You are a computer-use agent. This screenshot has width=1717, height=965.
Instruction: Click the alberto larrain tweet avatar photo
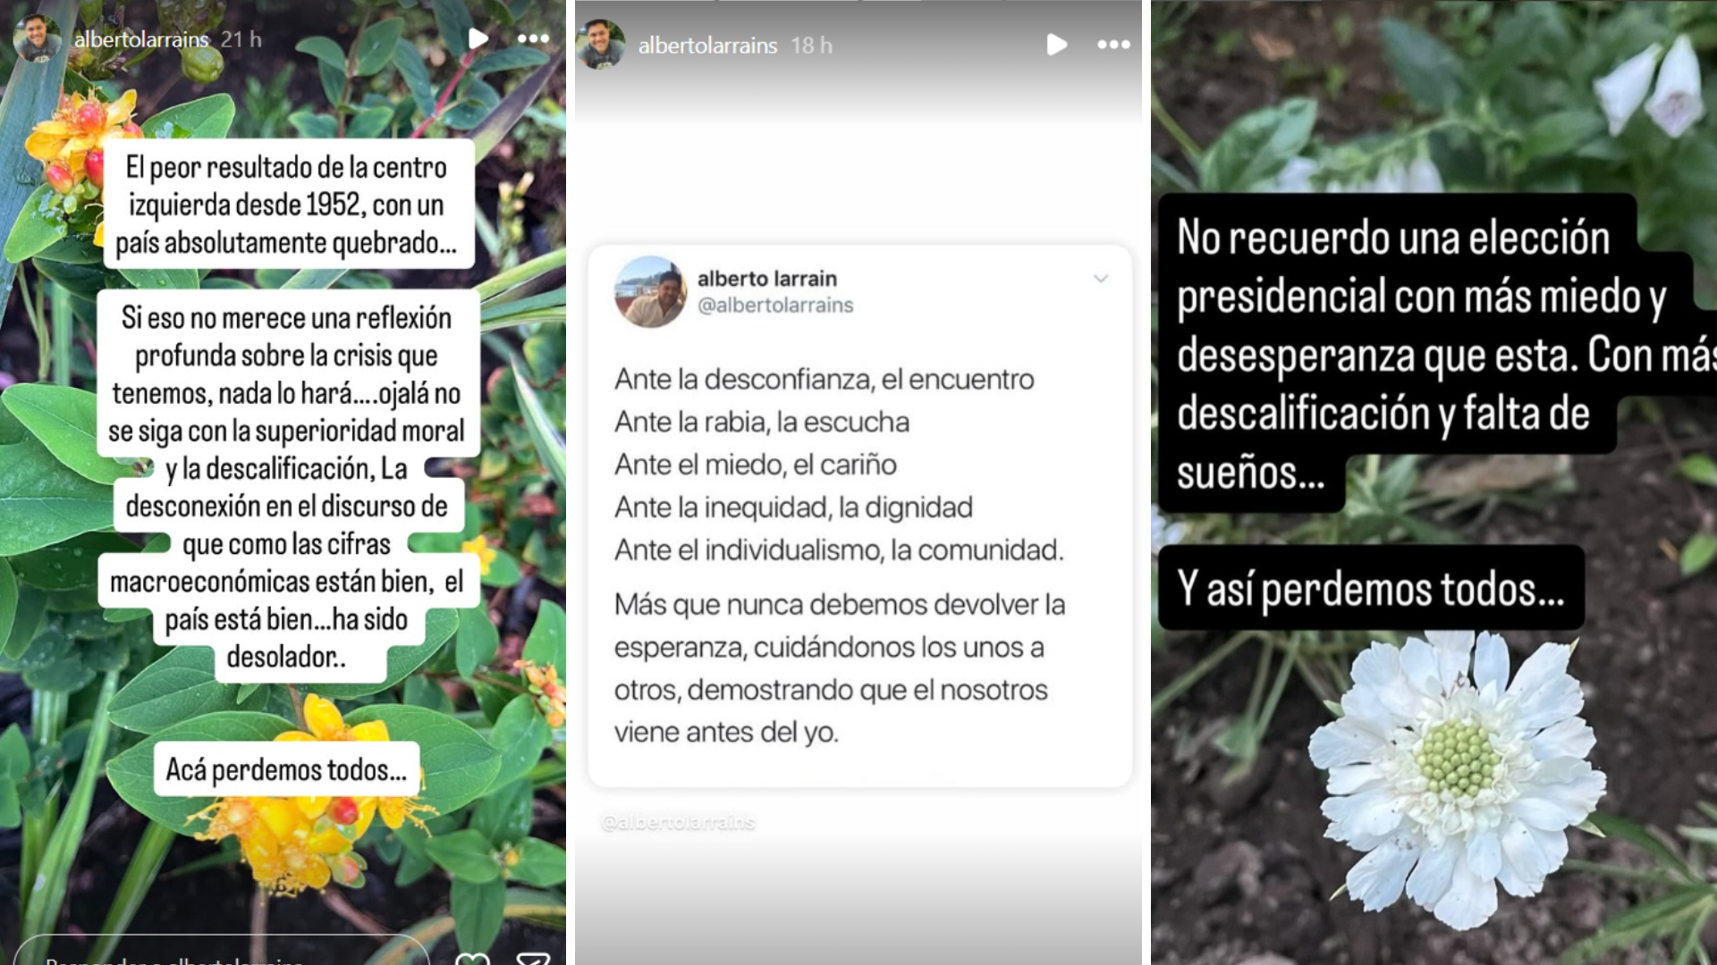(x=650, y=292)
